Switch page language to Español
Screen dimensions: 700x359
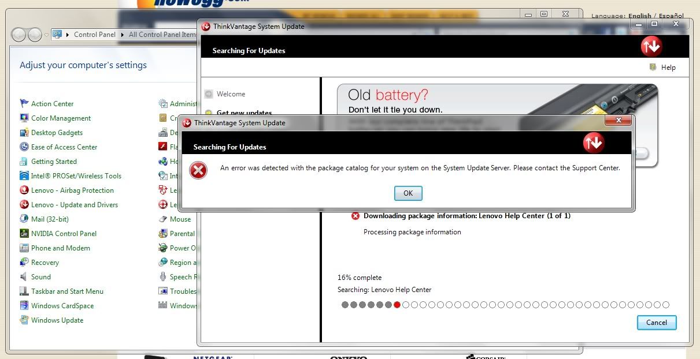click(671, 16)
